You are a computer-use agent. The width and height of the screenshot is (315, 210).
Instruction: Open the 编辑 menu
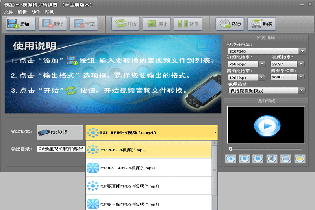22,12
